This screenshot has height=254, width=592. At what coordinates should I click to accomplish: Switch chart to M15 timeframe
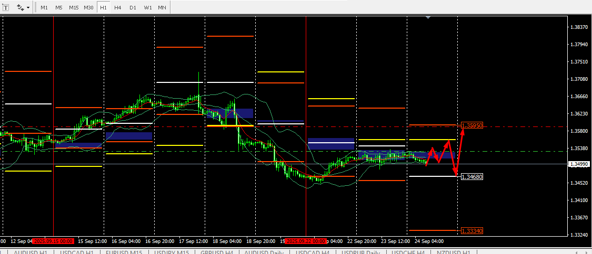74,7
